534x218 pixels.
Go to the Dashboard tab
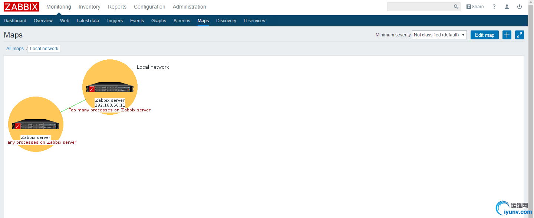click(15, 21)
